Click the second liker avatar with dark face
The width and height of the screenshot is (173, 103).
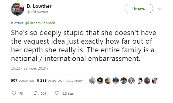100,81
